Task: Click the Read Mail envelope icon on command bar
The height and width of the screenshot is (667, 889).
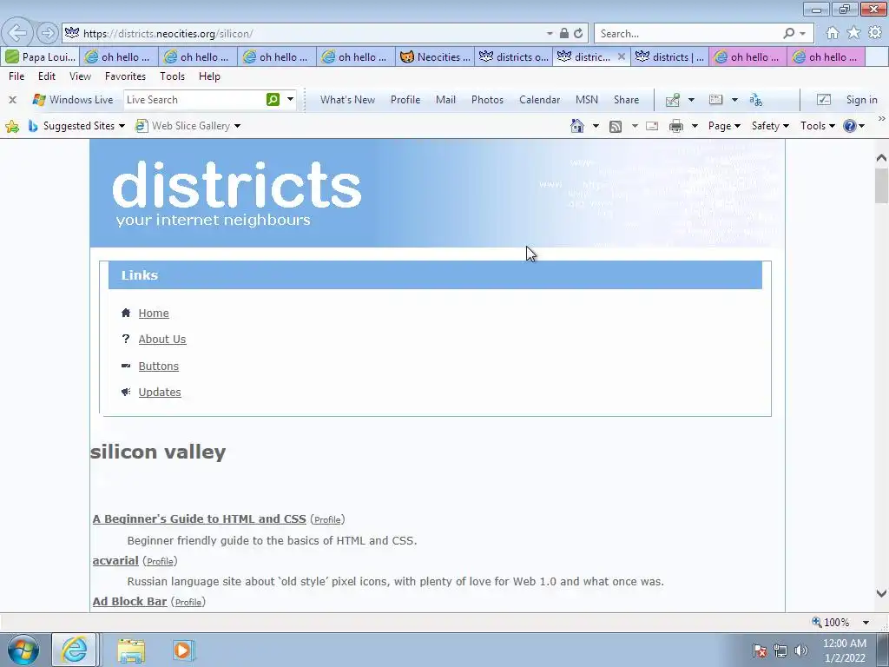Action: [x=652, y=126]
